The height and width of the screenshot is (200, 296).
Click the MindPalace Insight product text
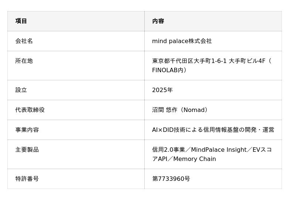pyautogui.click(x=219, y=150)
